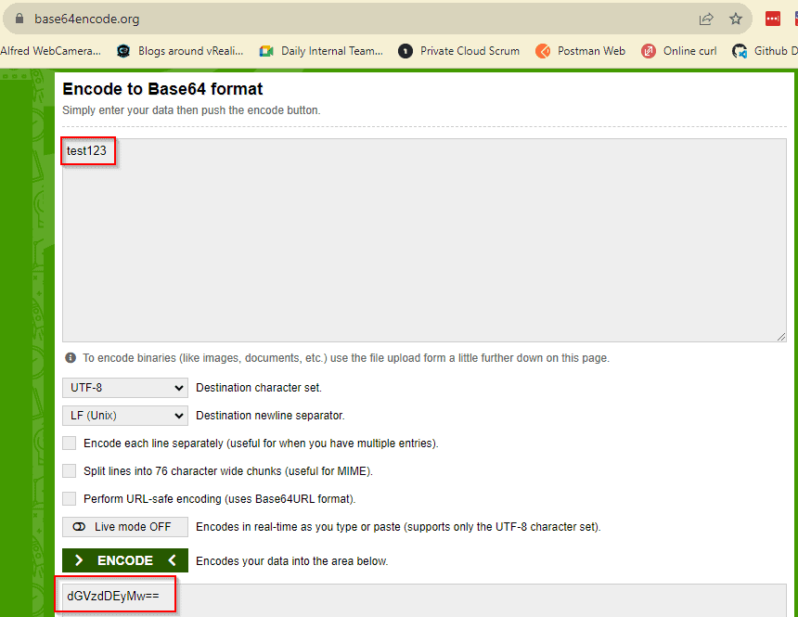Expand the UTF-8 character set dropdown

[x=125, y=388]
